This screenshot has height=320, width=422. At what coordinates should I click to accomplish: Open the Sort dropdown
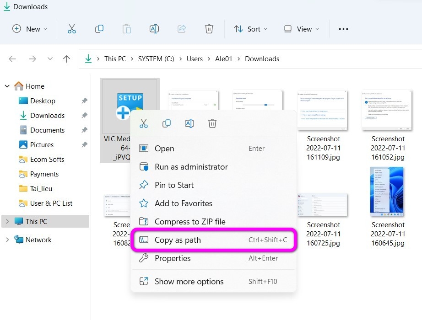250,29
